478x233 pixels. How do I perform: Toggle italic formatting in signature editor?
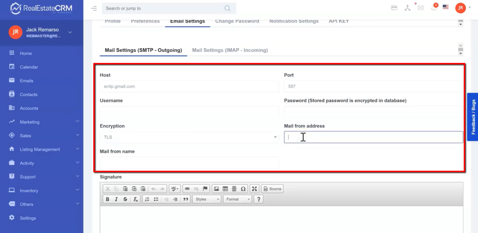(x=116, y=199)
